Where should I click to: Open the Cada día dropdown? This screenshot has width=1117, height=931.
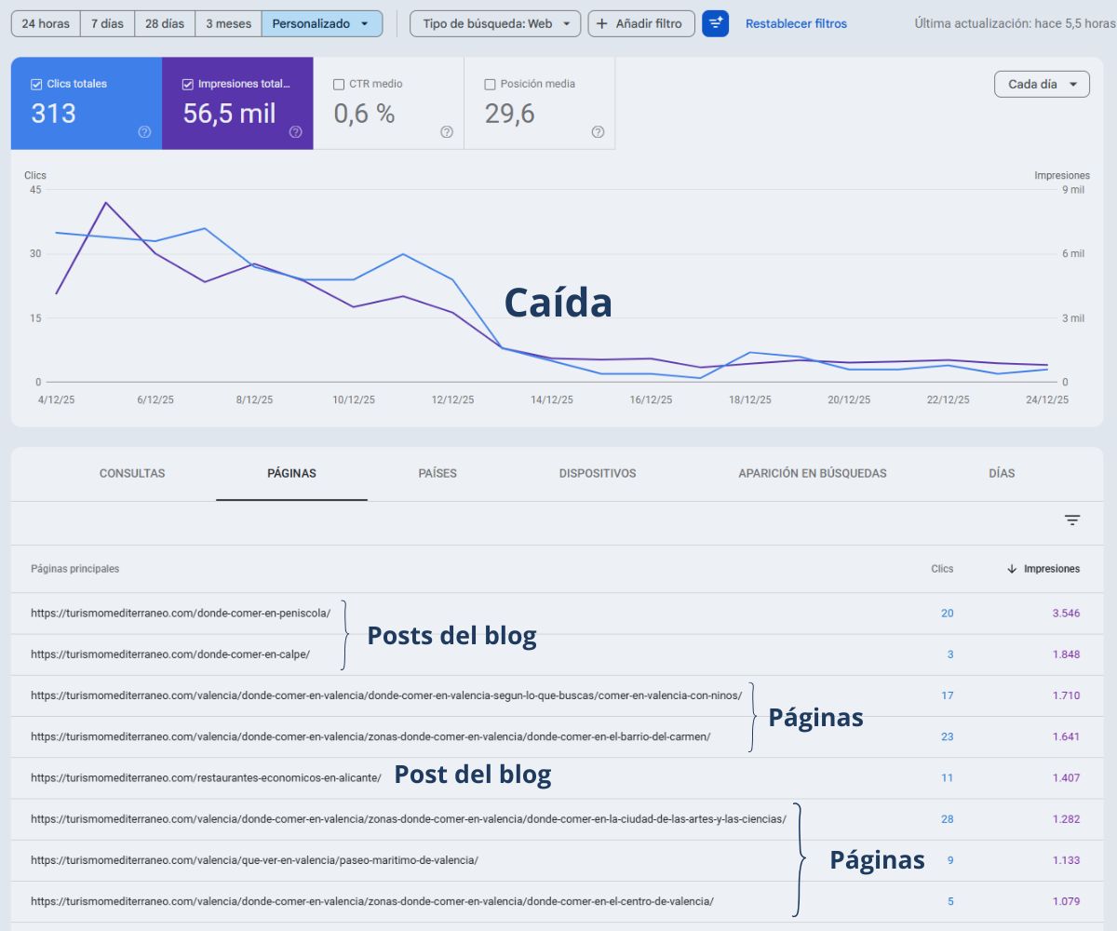[x=1041, y=83]
